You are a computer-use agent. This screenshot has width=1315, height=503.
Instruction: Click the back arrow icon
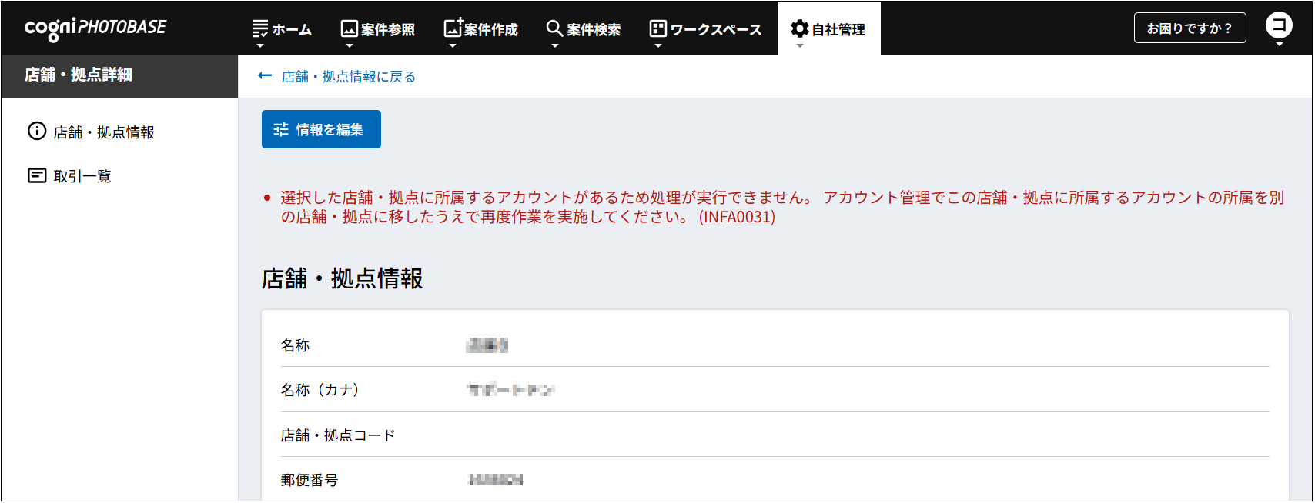click(265, 76)
